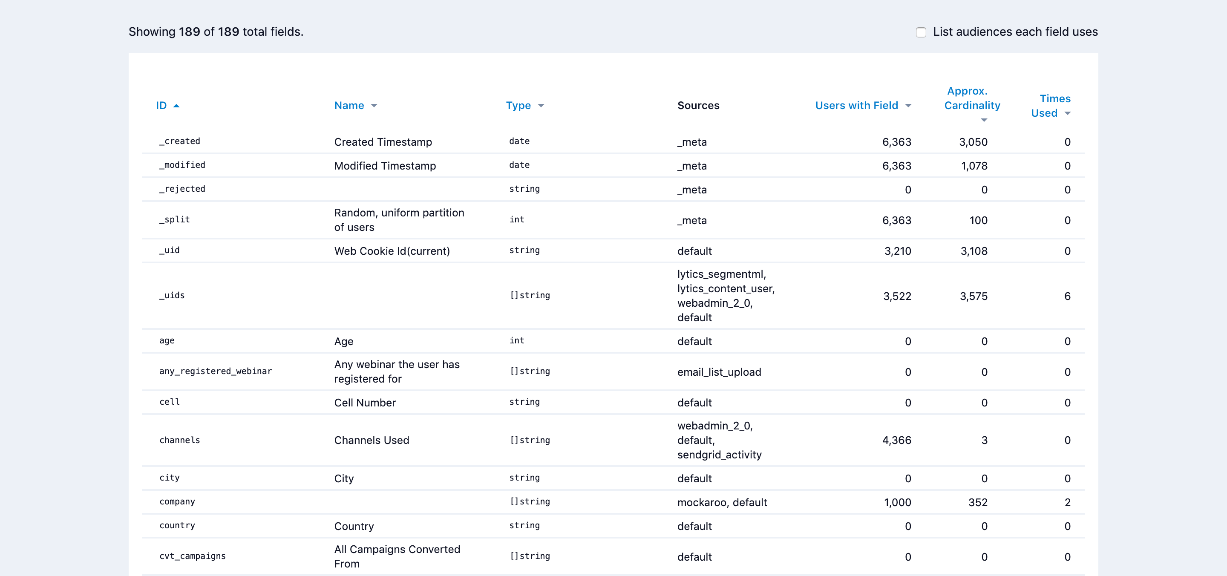Image resolution: width=1227 pixels, height=576 pixels.
Task: Click the Channels Used field name
Action: 371,440
